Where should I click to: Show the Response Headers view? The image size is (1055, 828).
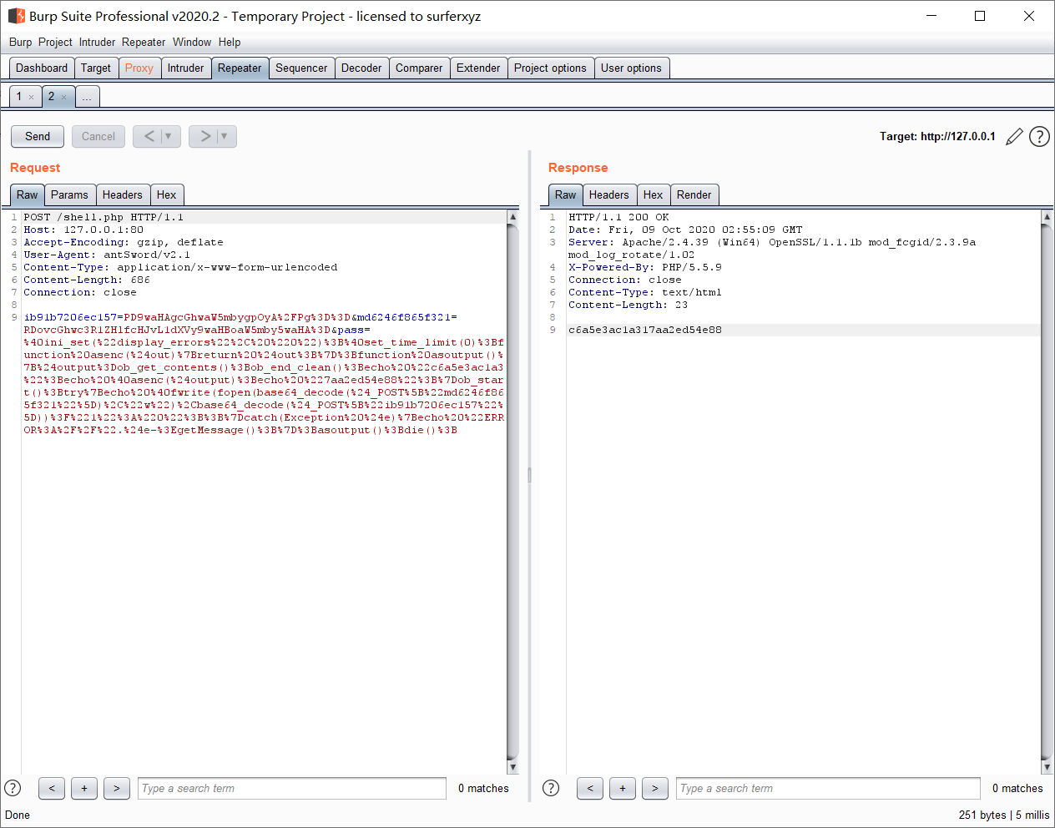[x=609, y=195]
